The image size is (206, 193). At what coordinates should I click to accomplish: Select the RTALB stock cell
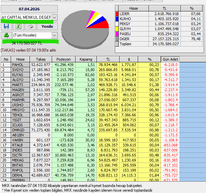coord(20,145)
